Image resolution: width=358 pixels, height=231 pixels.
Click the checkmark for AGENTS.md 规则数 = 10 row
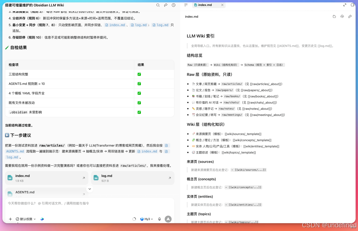point(139,84)
